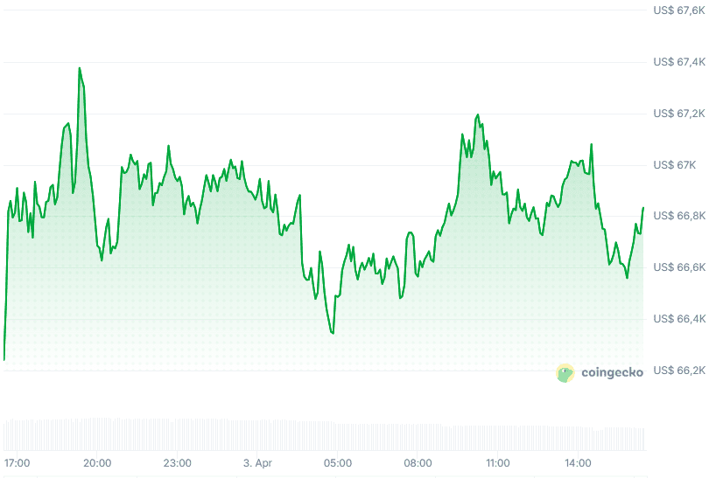Click the 05:00 time axis label
The image size is (723, 478).
[x=338, y=462]
